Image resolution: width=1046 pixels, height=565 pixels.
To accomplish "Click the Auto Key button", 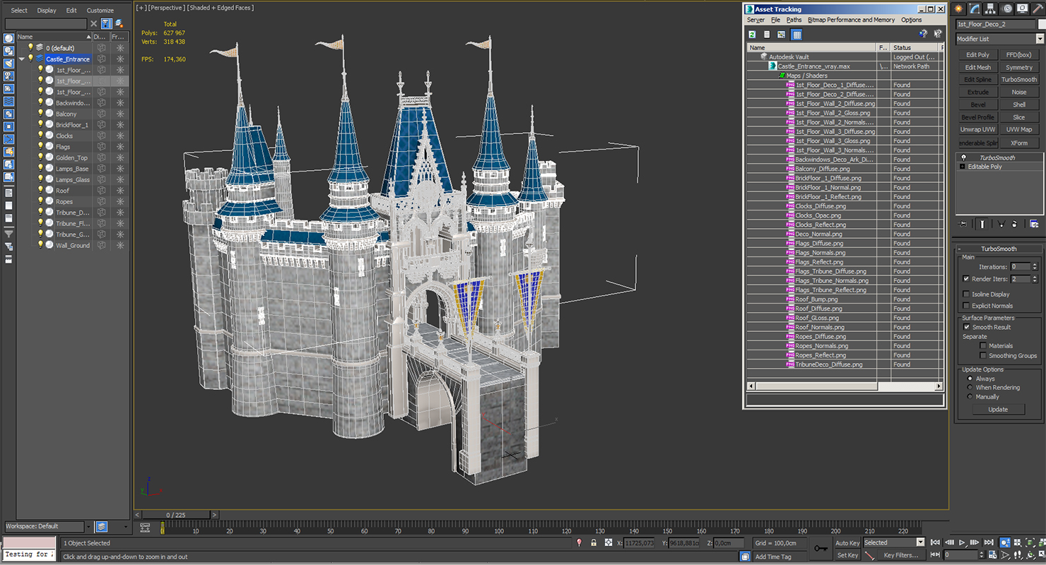I will [x=847, y=542].
